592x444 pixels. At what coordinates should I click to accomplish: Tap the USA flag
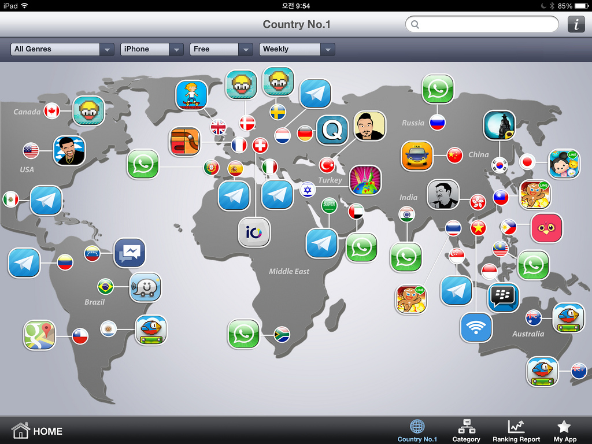click(x=31, y=151)
